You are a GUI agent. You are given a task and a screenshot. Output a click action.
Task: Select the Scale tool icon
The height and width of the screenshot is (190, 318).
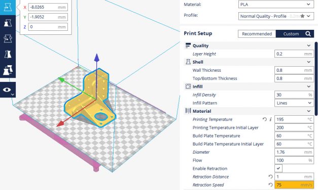[x=8, y=23]
